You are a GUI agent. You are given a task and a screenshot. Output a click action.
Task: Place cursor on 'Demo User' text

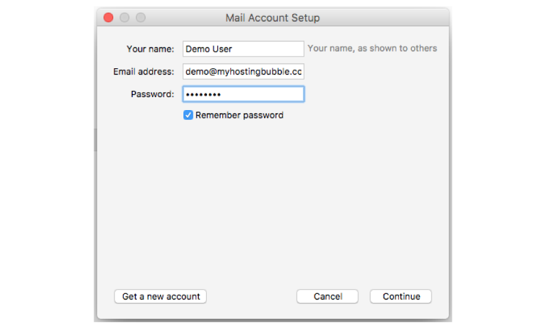point(209,49)
